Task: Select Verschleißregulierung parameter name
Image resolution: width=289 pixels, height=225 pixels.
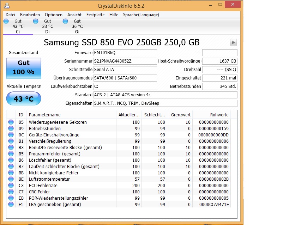Action: [x=50, y=141]
